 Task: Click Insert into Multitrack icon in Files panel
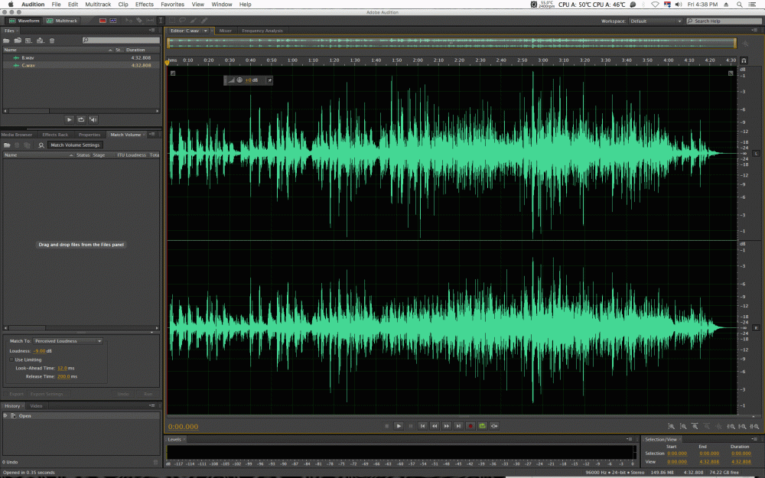(40, 41)
